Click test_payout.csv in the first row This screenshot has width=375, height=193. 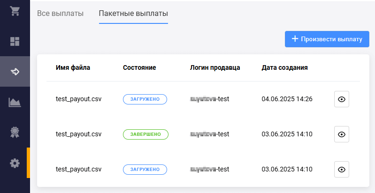78,99
